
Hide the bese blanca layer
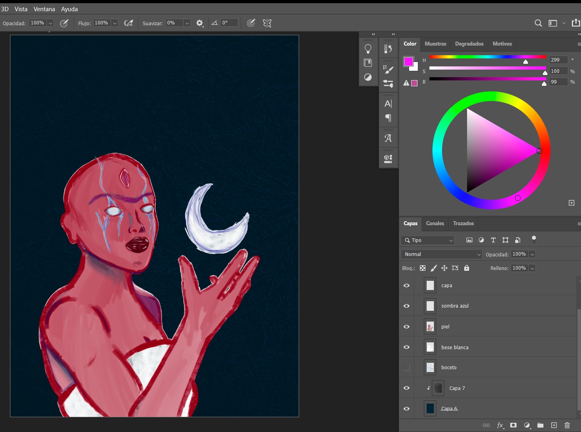click(407, 347)
